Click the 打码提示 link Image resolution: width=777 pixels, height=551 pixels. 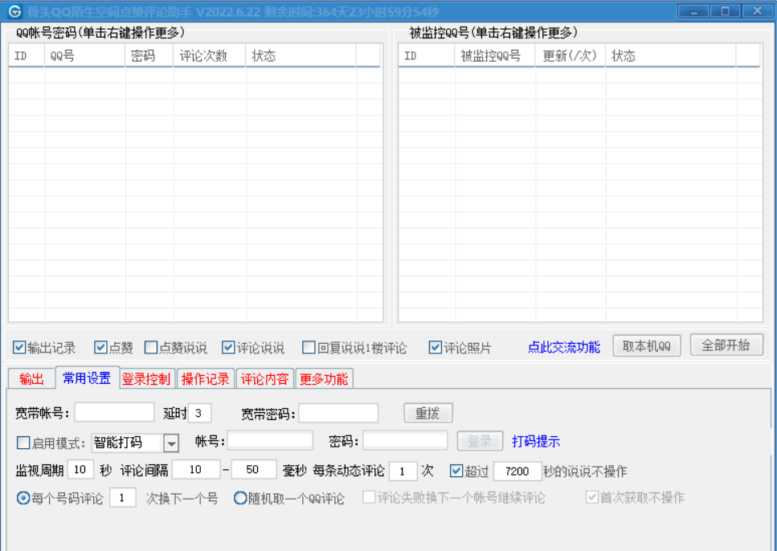[x=536, y=442]
